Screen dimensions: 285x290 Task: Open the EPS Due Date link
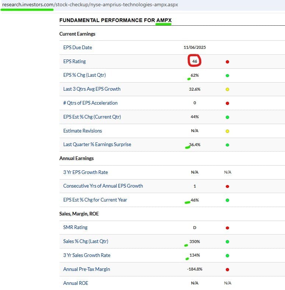(x=78, y=47)
